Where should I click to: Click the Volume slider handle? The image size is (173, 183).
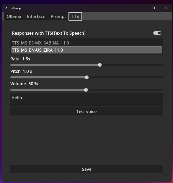(x=86, y=90)
